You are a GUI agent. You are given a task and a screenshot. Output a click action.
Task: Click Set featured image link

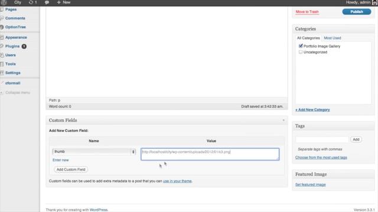click(x=311, y=184)
